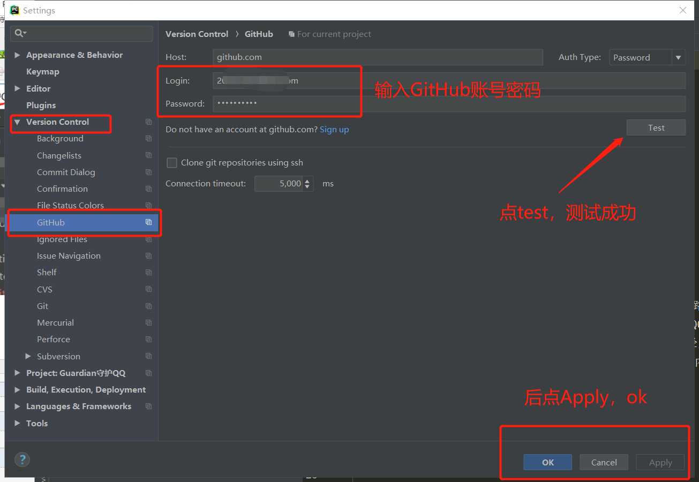Image resolution: width=699 pixels, height=482 pixels.
Task: Collapse the Version Control section
Action: coord(17,122)
